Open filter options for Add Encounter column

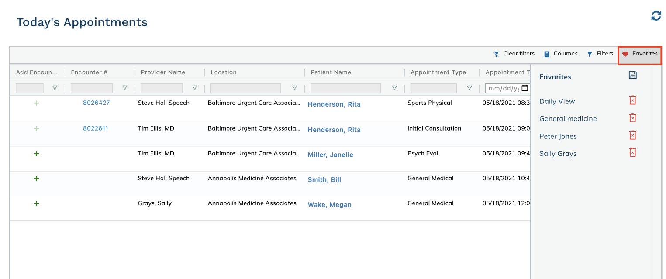pyautogui.click(x=55, y=88)
